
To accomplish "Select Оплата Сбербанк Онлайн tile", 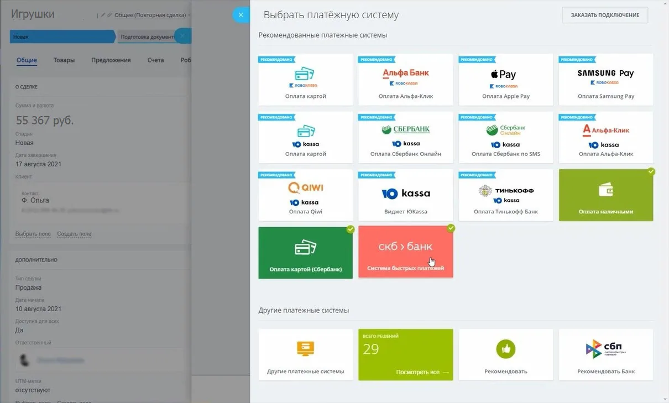I will (406, 138).
